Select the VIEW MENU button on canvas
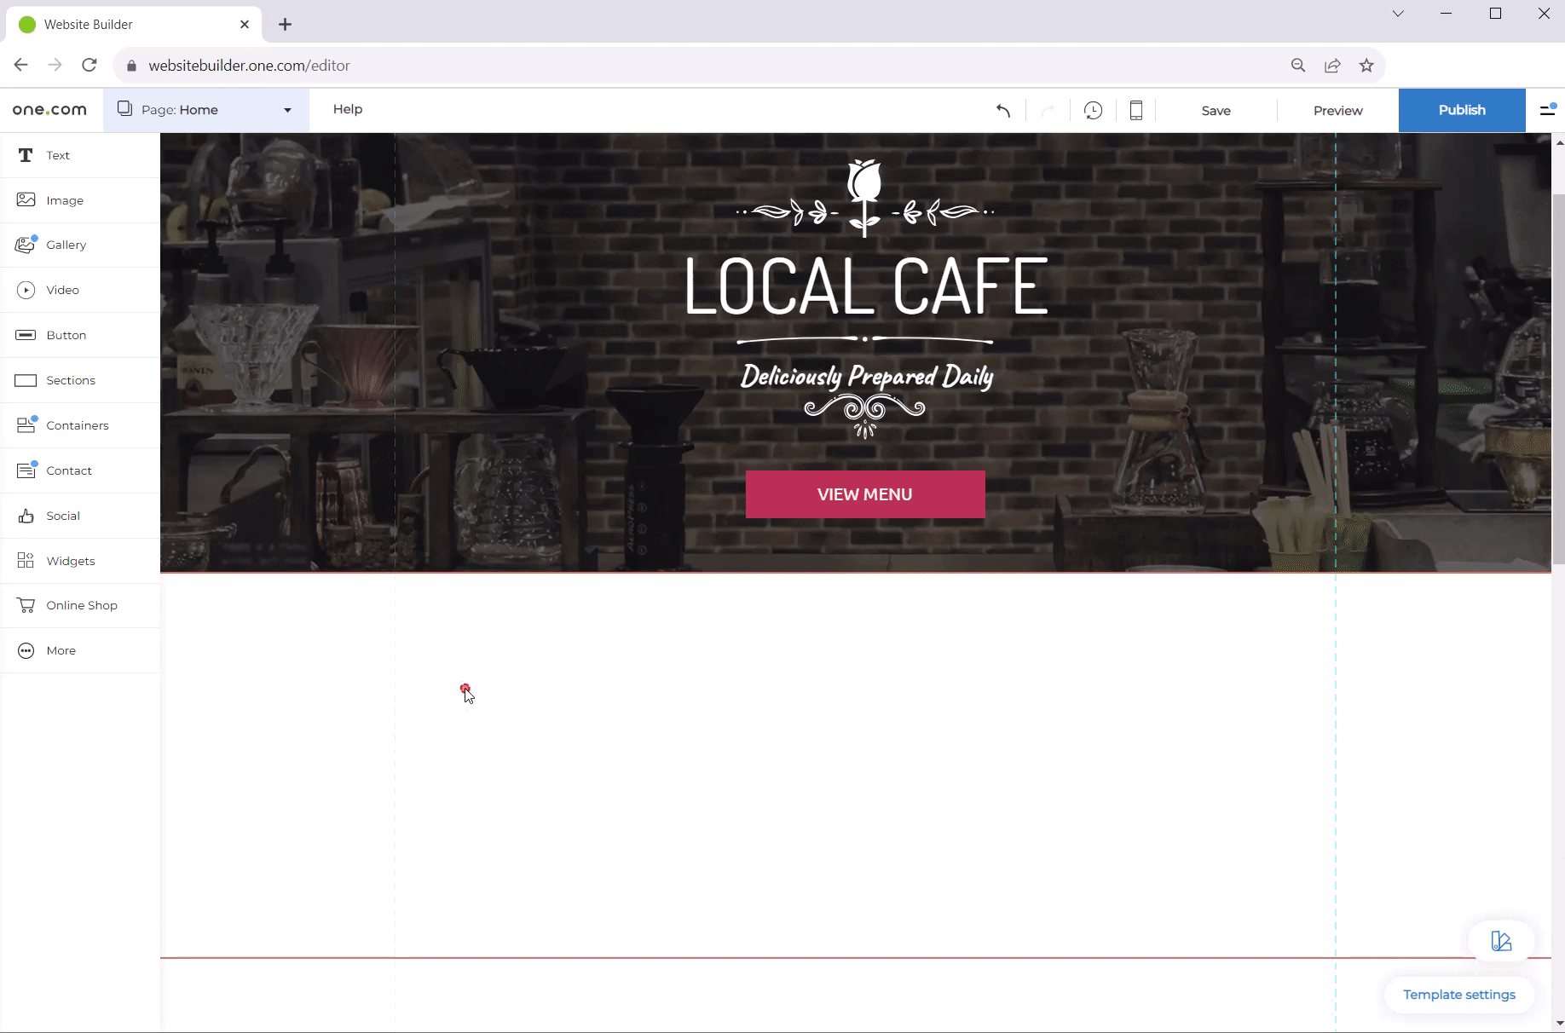This screenshot has height=1033, width=1565. coord(864,494)
